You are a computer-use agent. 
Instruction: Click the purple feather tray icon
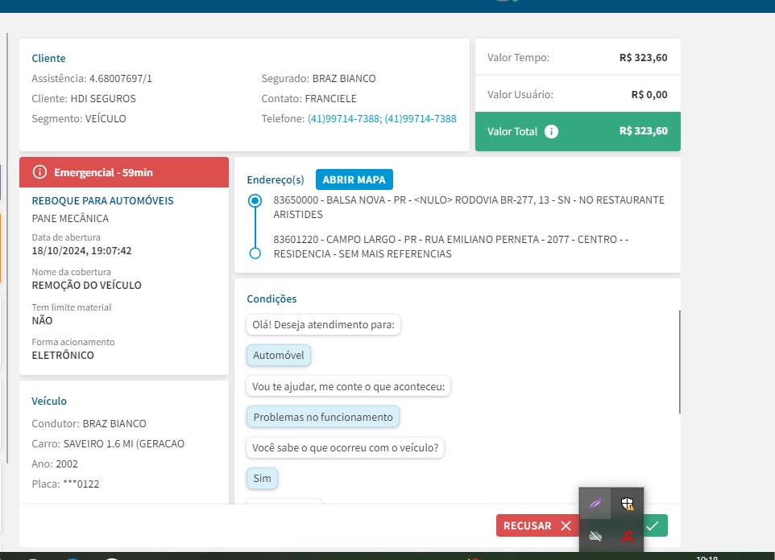(595, 504)
